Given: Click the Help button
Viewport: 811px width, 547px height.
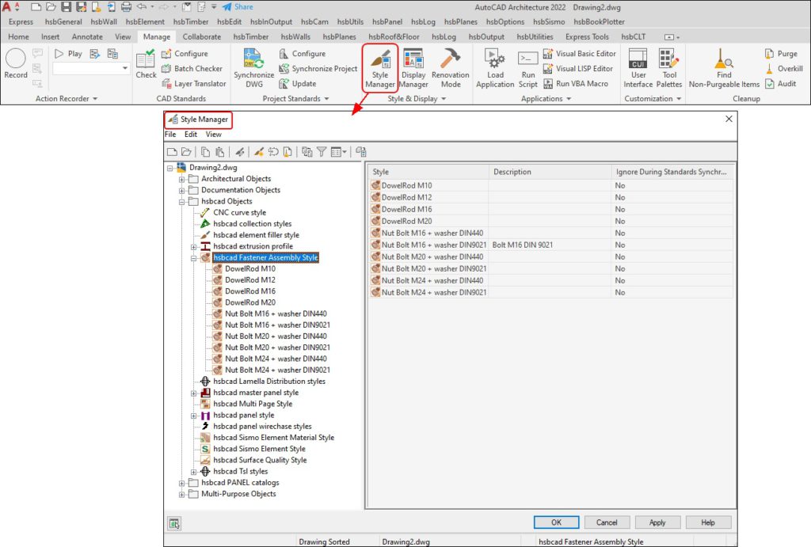Looking at the screenshot, I should pos(708,522).
